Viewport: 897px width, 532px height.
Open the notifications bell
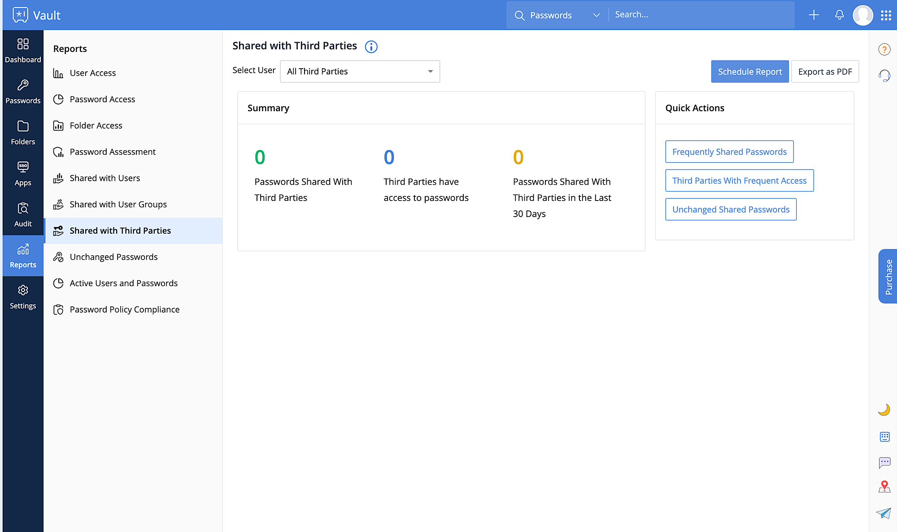pos(839,15)
